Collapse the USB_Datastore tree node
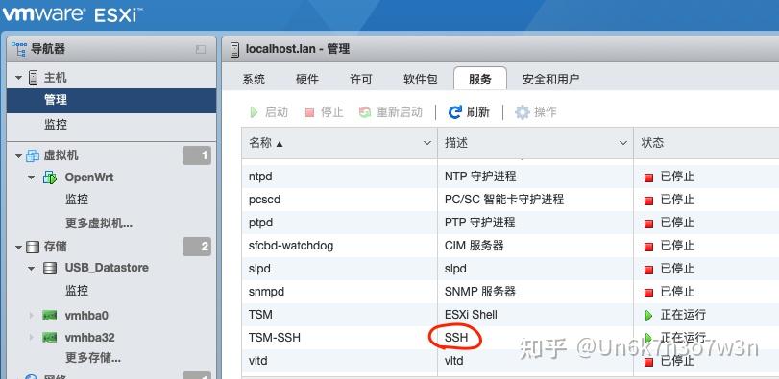The height and width of the screenshot is (379, 779). click(x=32, y=269)
